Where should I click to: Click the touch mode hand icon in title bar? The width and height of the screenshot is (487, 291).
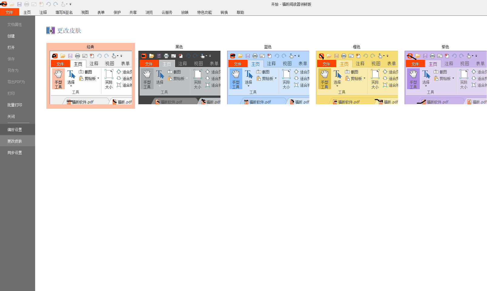click(63, 4)
